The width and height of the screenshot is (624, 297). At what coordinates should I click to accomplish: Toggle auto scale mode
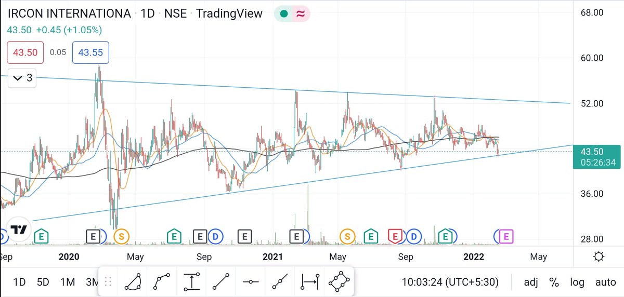[x=605, y=282]
